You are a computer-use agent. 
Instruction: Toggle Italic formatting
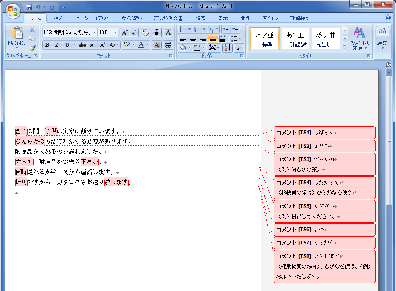click(x=57, y=45)
